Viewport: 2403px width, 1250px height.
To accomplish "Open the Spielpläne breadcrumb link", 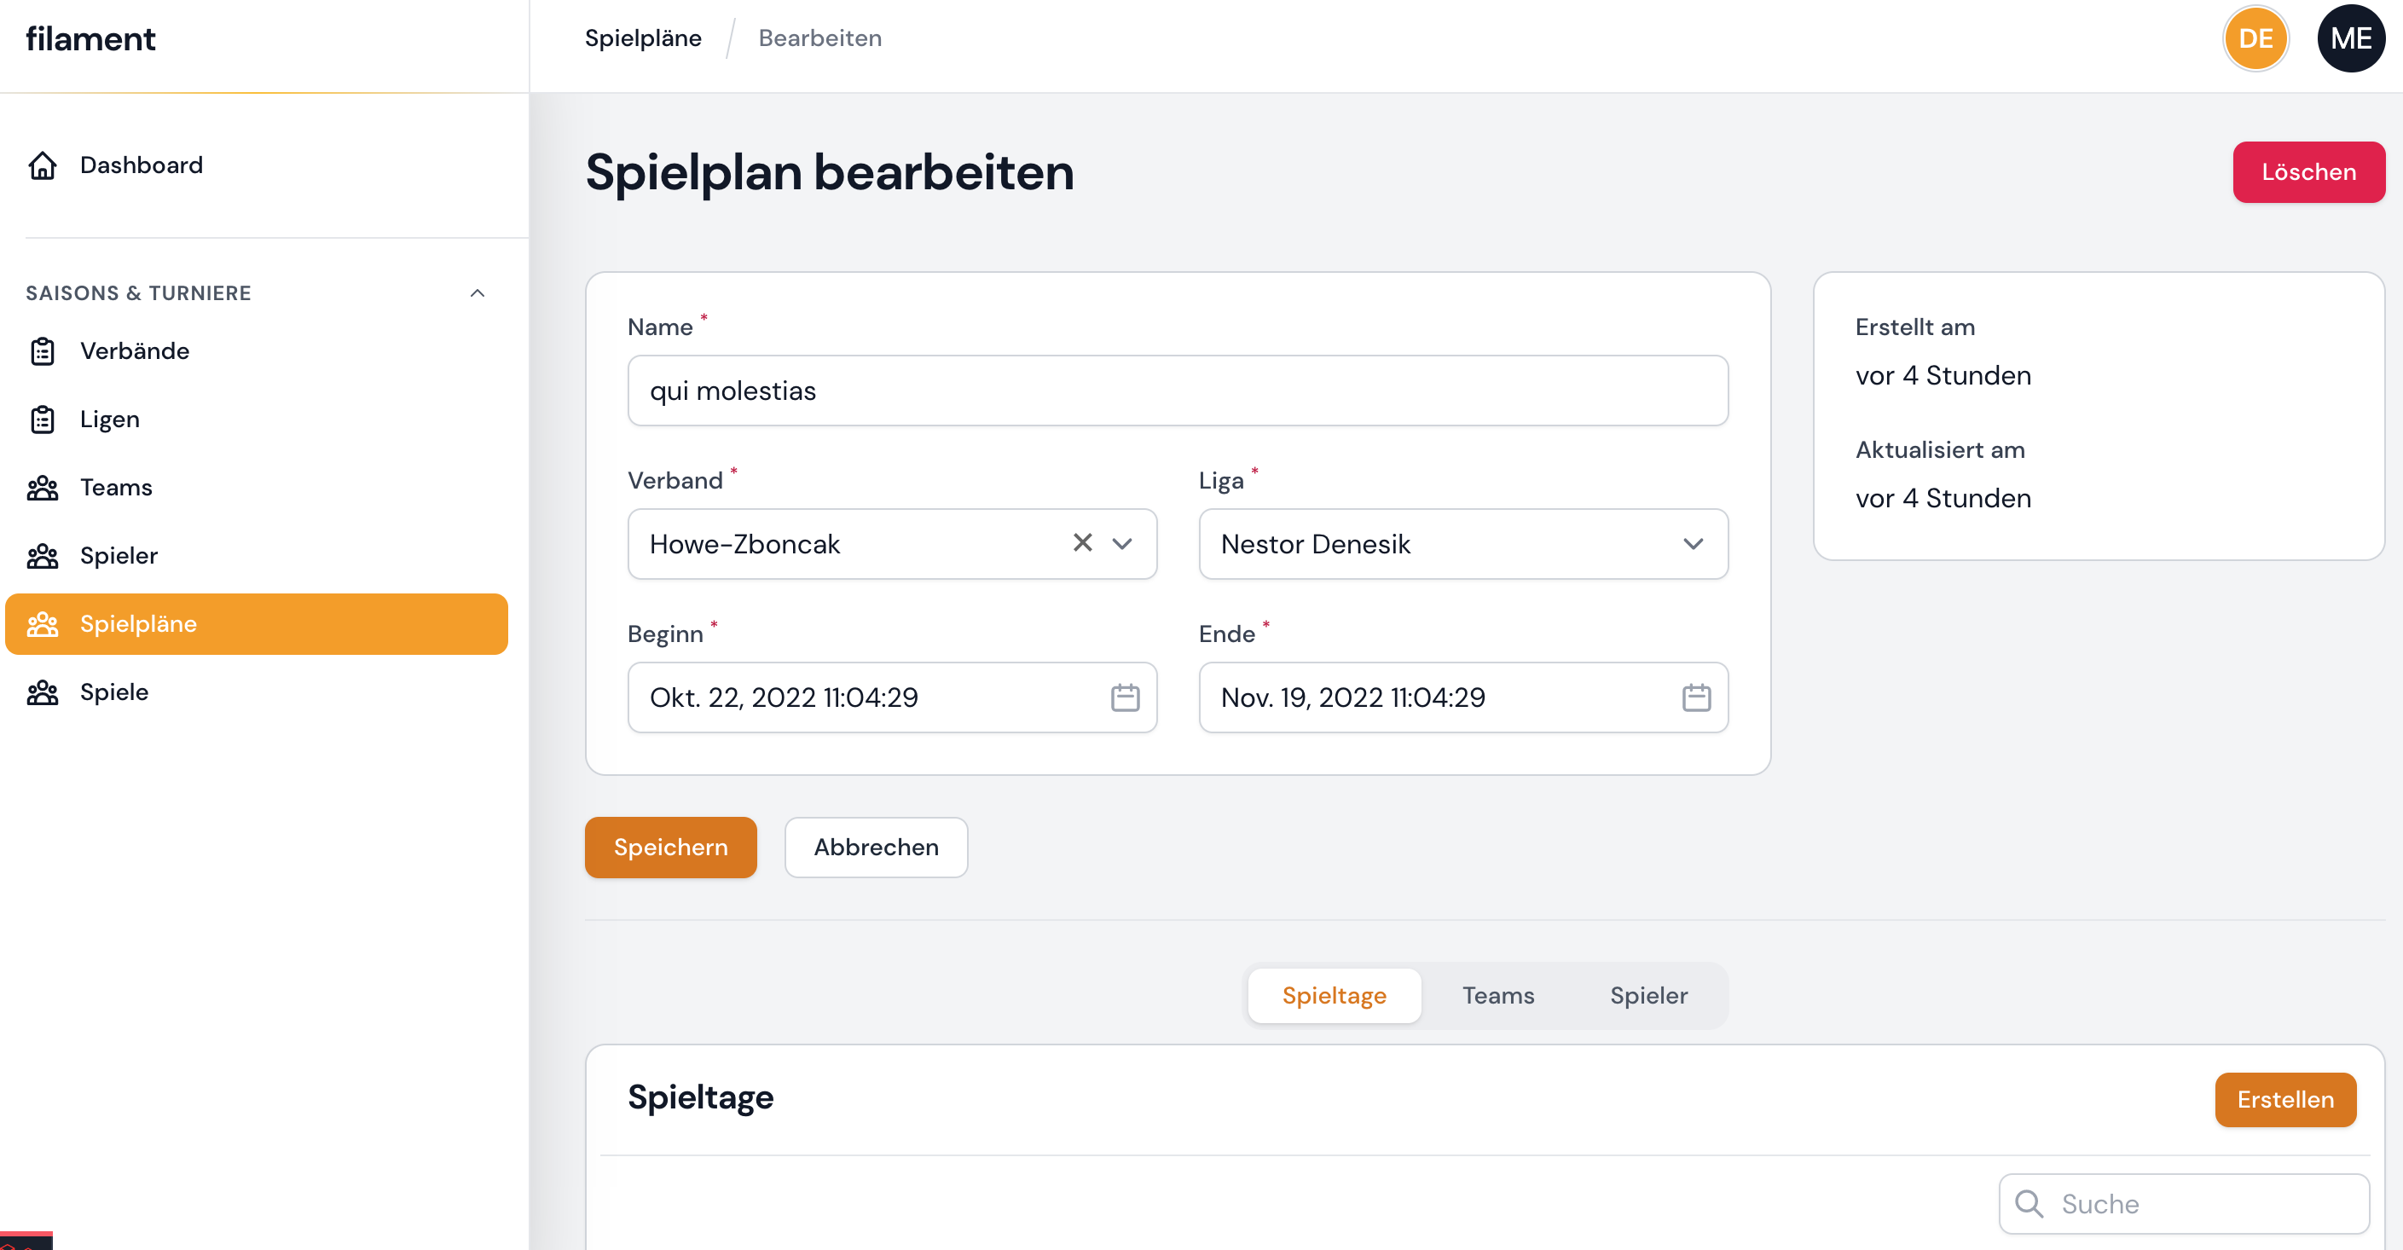I will 643,38.
